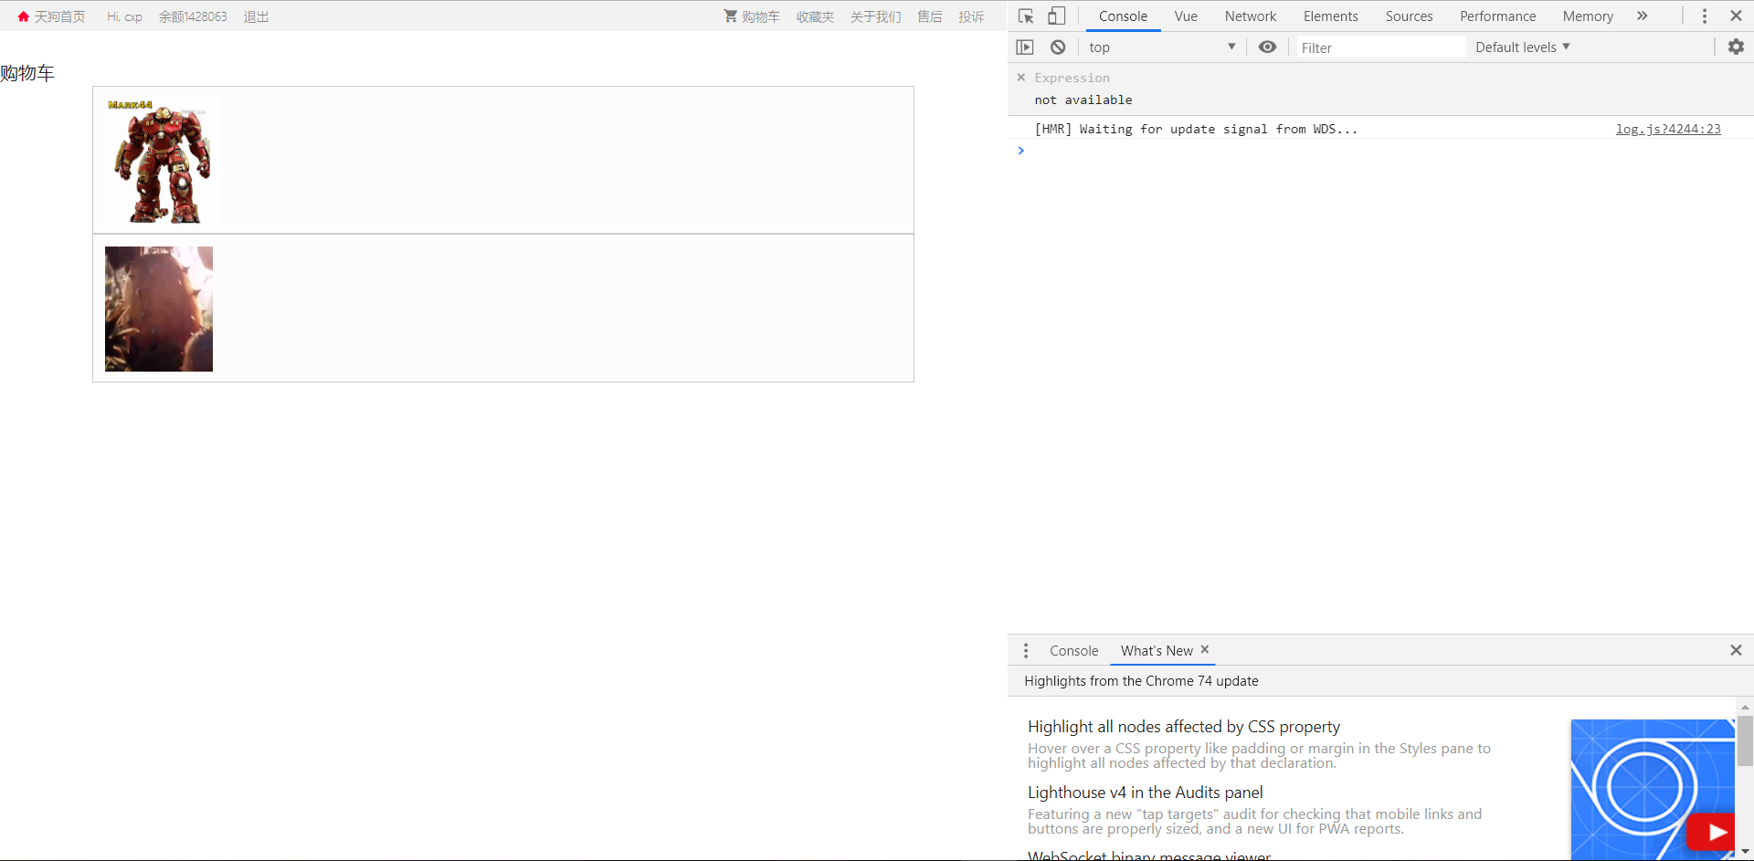
Task: Click the red home icon
Action: (24, 16)
